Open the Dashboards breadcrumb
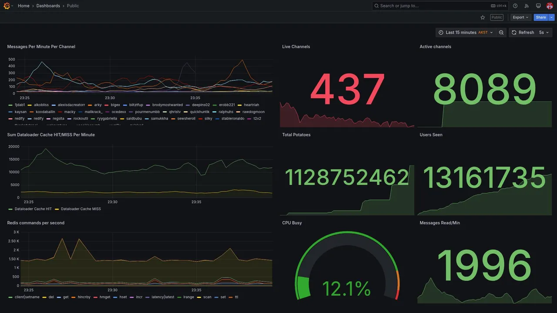Viewport: 557px width, 313px height. [48, 6]
